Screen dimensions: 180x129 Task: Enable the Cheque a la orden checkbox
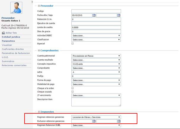(73, 88)
